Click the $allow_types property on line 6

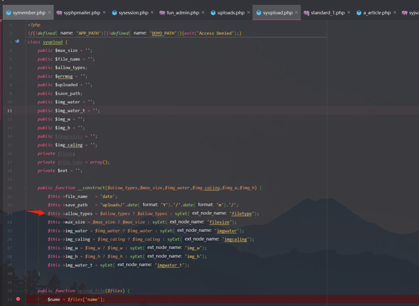pos(70,68)
